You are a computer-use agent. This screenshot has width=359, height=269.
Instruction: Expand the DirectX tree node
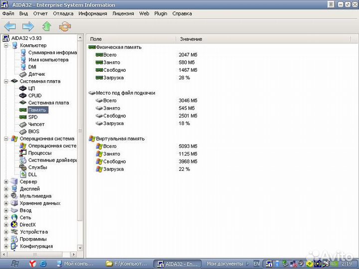(x=6, y=225)
